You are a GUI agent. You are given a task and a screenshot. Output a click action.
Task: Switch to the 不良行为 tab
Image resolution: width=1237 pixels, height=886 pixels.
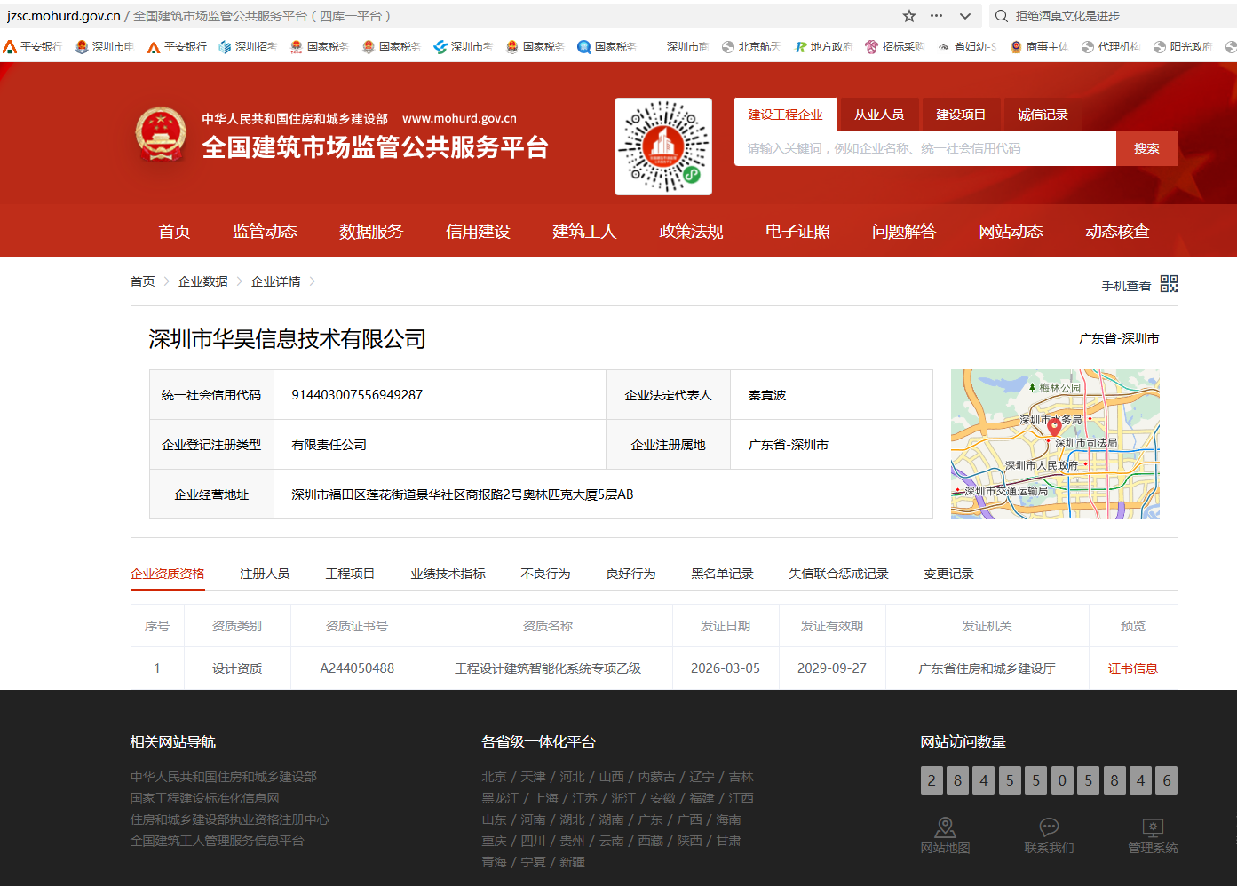[x=545, y=574]
